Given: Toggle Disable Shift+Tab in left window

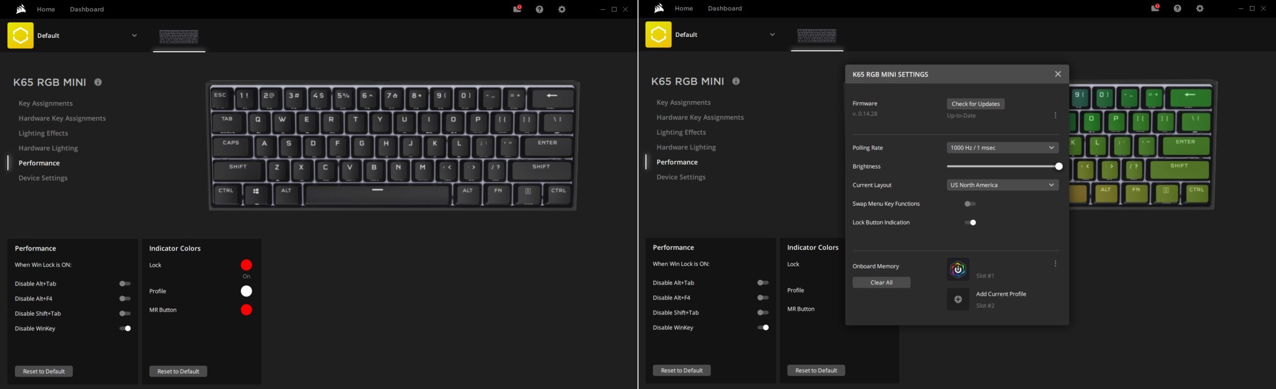Looking at the screenshot, I should click(125, 313).
